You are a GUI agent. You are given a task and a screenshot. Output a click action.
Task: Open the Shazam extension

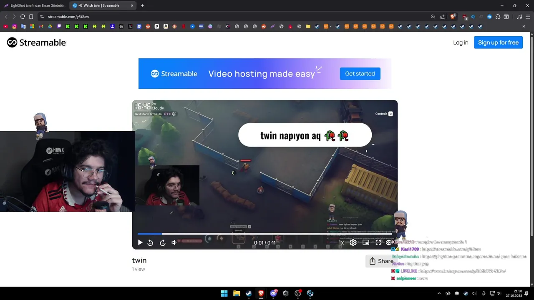489,17
